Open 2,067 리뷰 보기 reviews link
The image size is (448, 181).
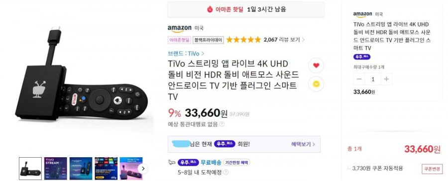284,40
